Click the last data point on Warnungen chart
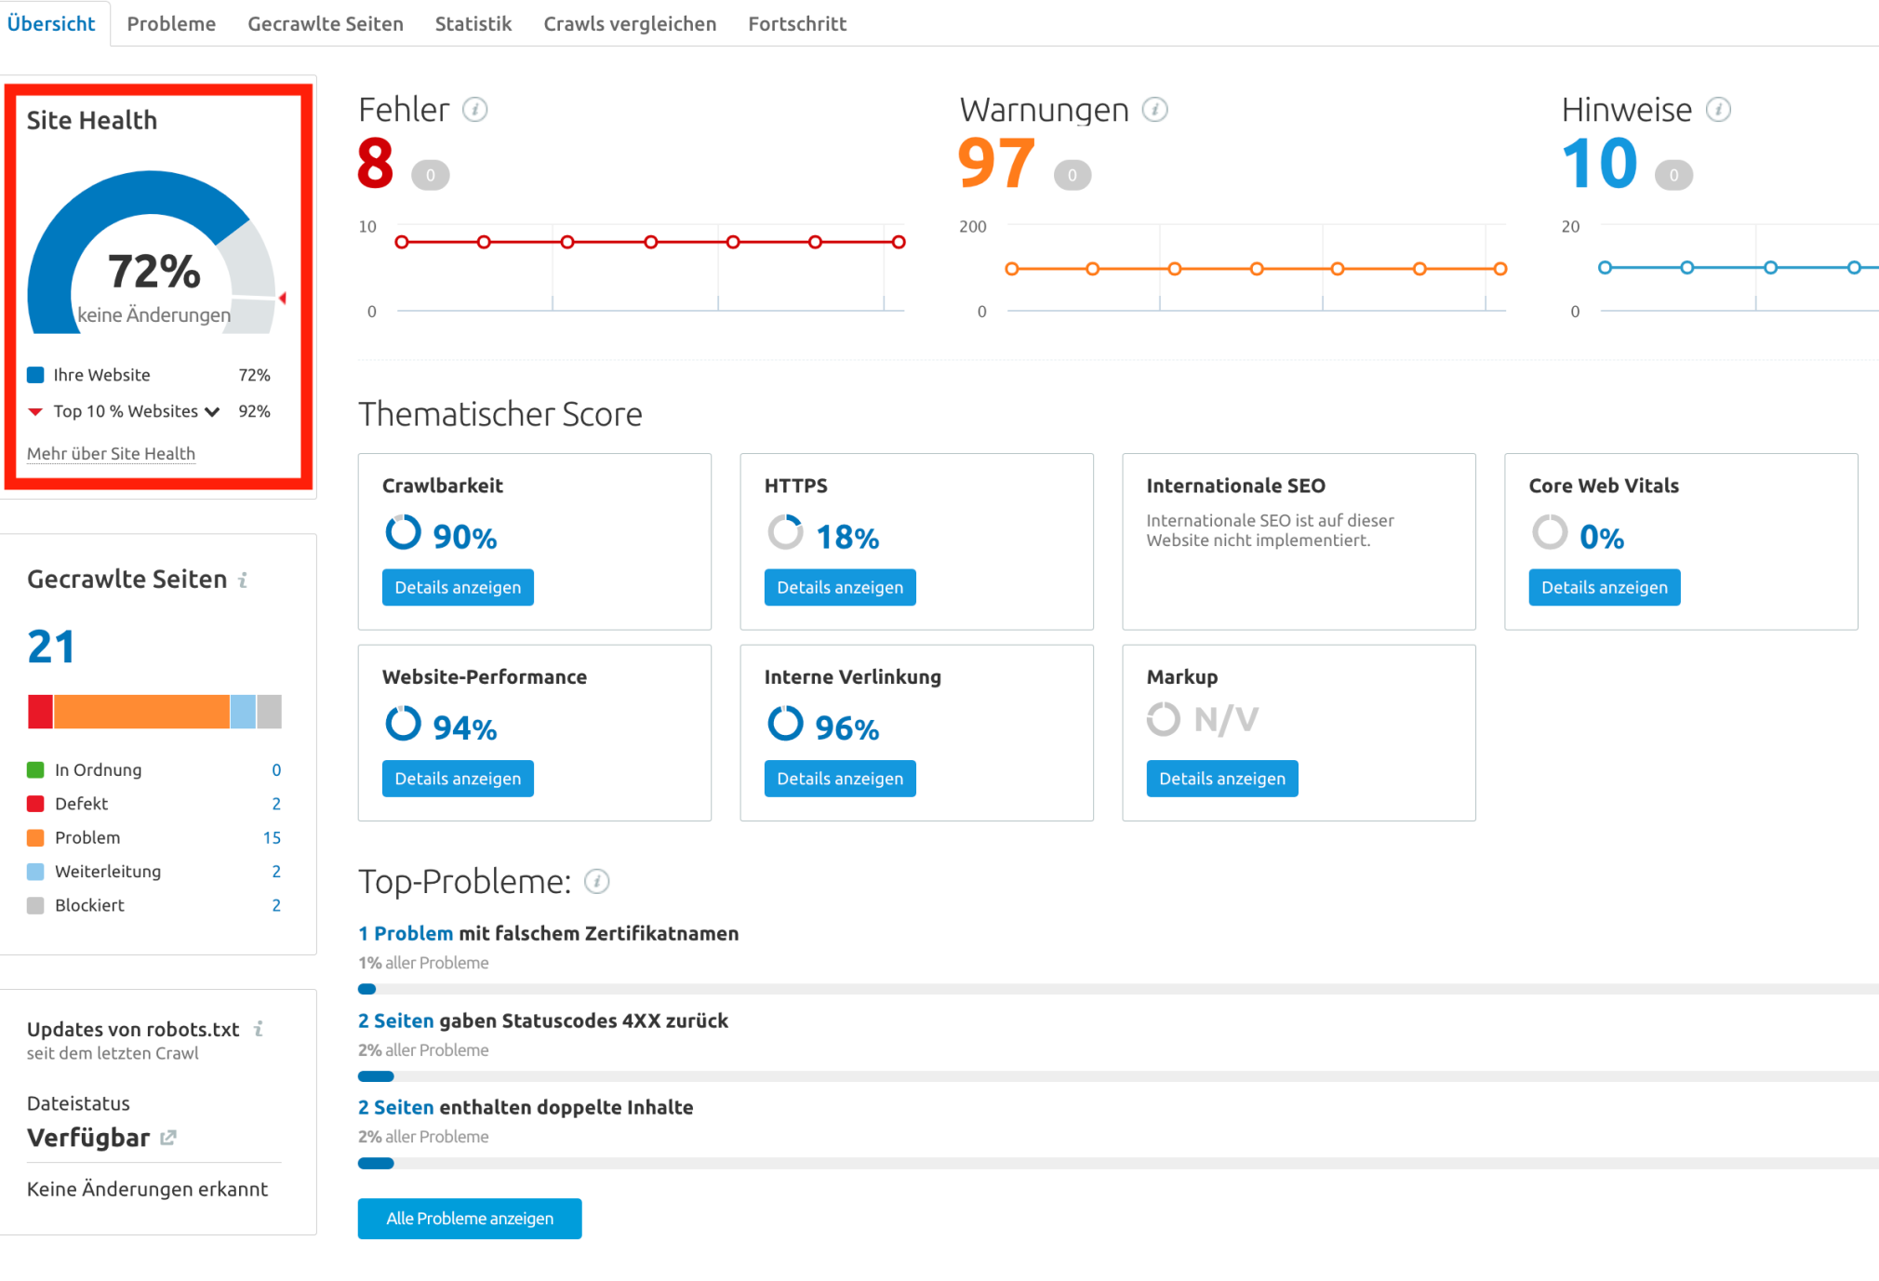The width and height of the screenshot is (1879, 1281). coord(1500,269)
